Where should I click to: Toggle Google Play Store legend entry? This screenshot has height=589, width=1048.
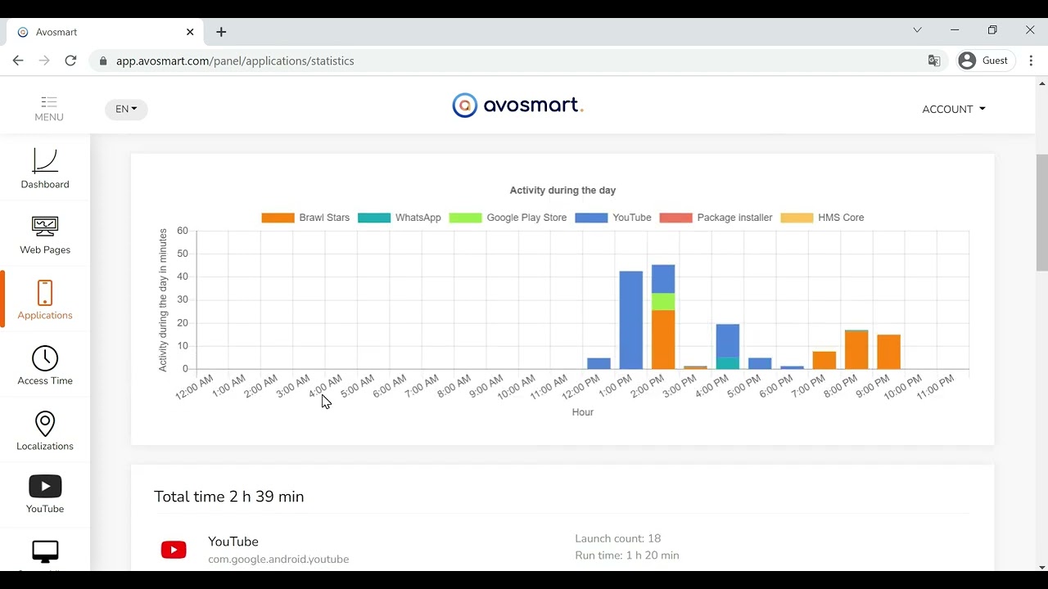[508, 218]
